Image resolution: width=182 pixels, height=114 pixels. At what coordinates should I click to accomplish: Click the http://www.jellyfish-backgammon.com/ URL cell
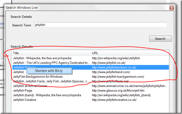118,77
